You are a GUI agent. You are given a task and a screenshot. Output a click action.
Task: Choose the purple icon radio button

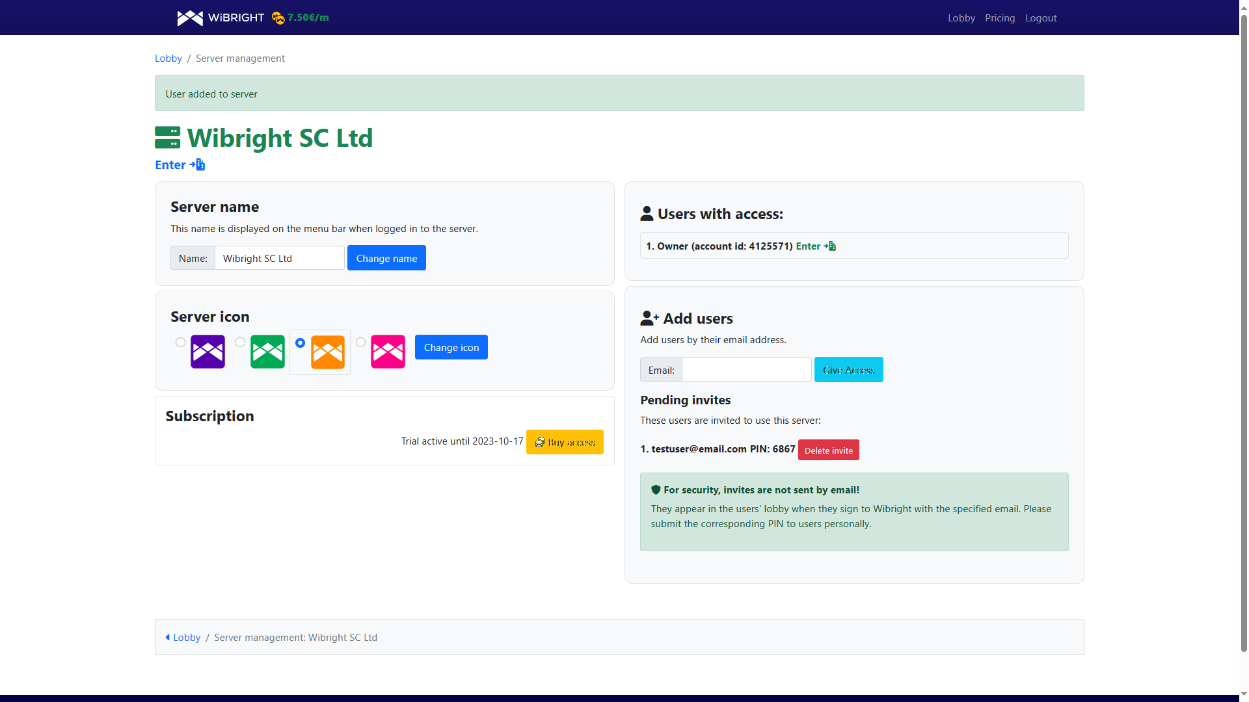point(180,342)
